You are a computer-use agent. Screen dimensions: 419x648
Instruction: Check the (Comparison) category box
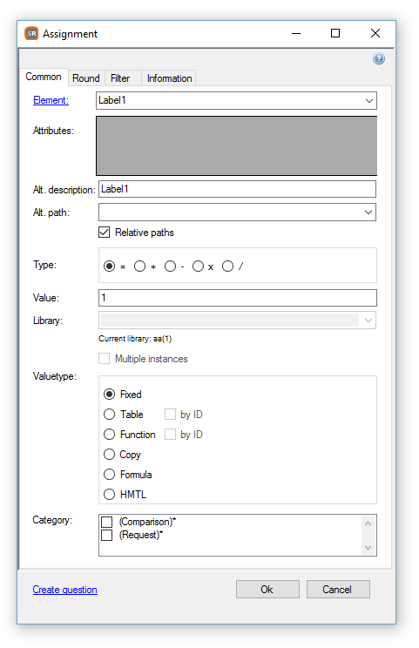tap(106, 522)
